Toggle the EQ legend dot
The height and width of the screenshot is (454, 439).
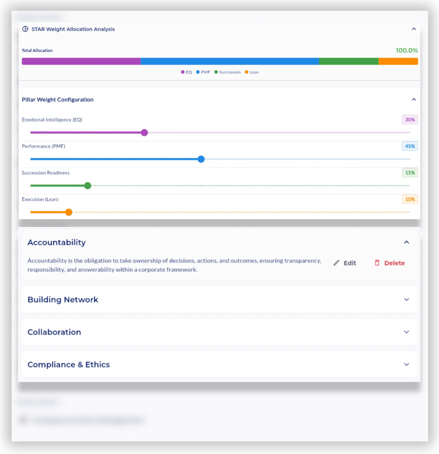pos(182,72)
